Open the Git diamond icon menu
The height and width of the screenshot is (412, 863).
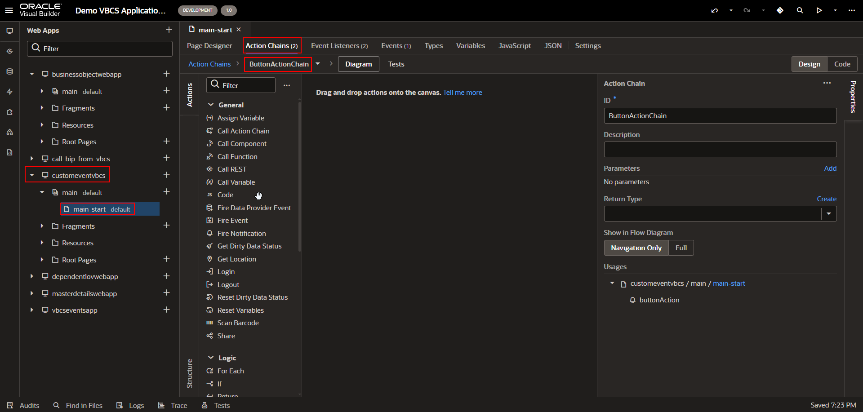(x=780, y=10)
